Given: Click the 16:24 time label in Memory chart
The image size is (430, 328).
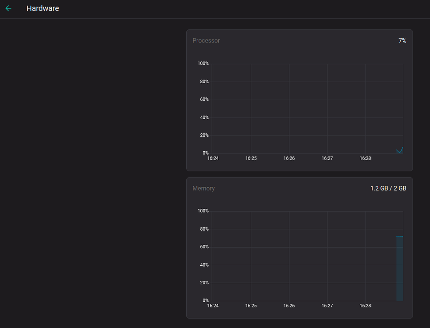Looking at the screenshot, I should pyautogui.click(x=213, y=306).
